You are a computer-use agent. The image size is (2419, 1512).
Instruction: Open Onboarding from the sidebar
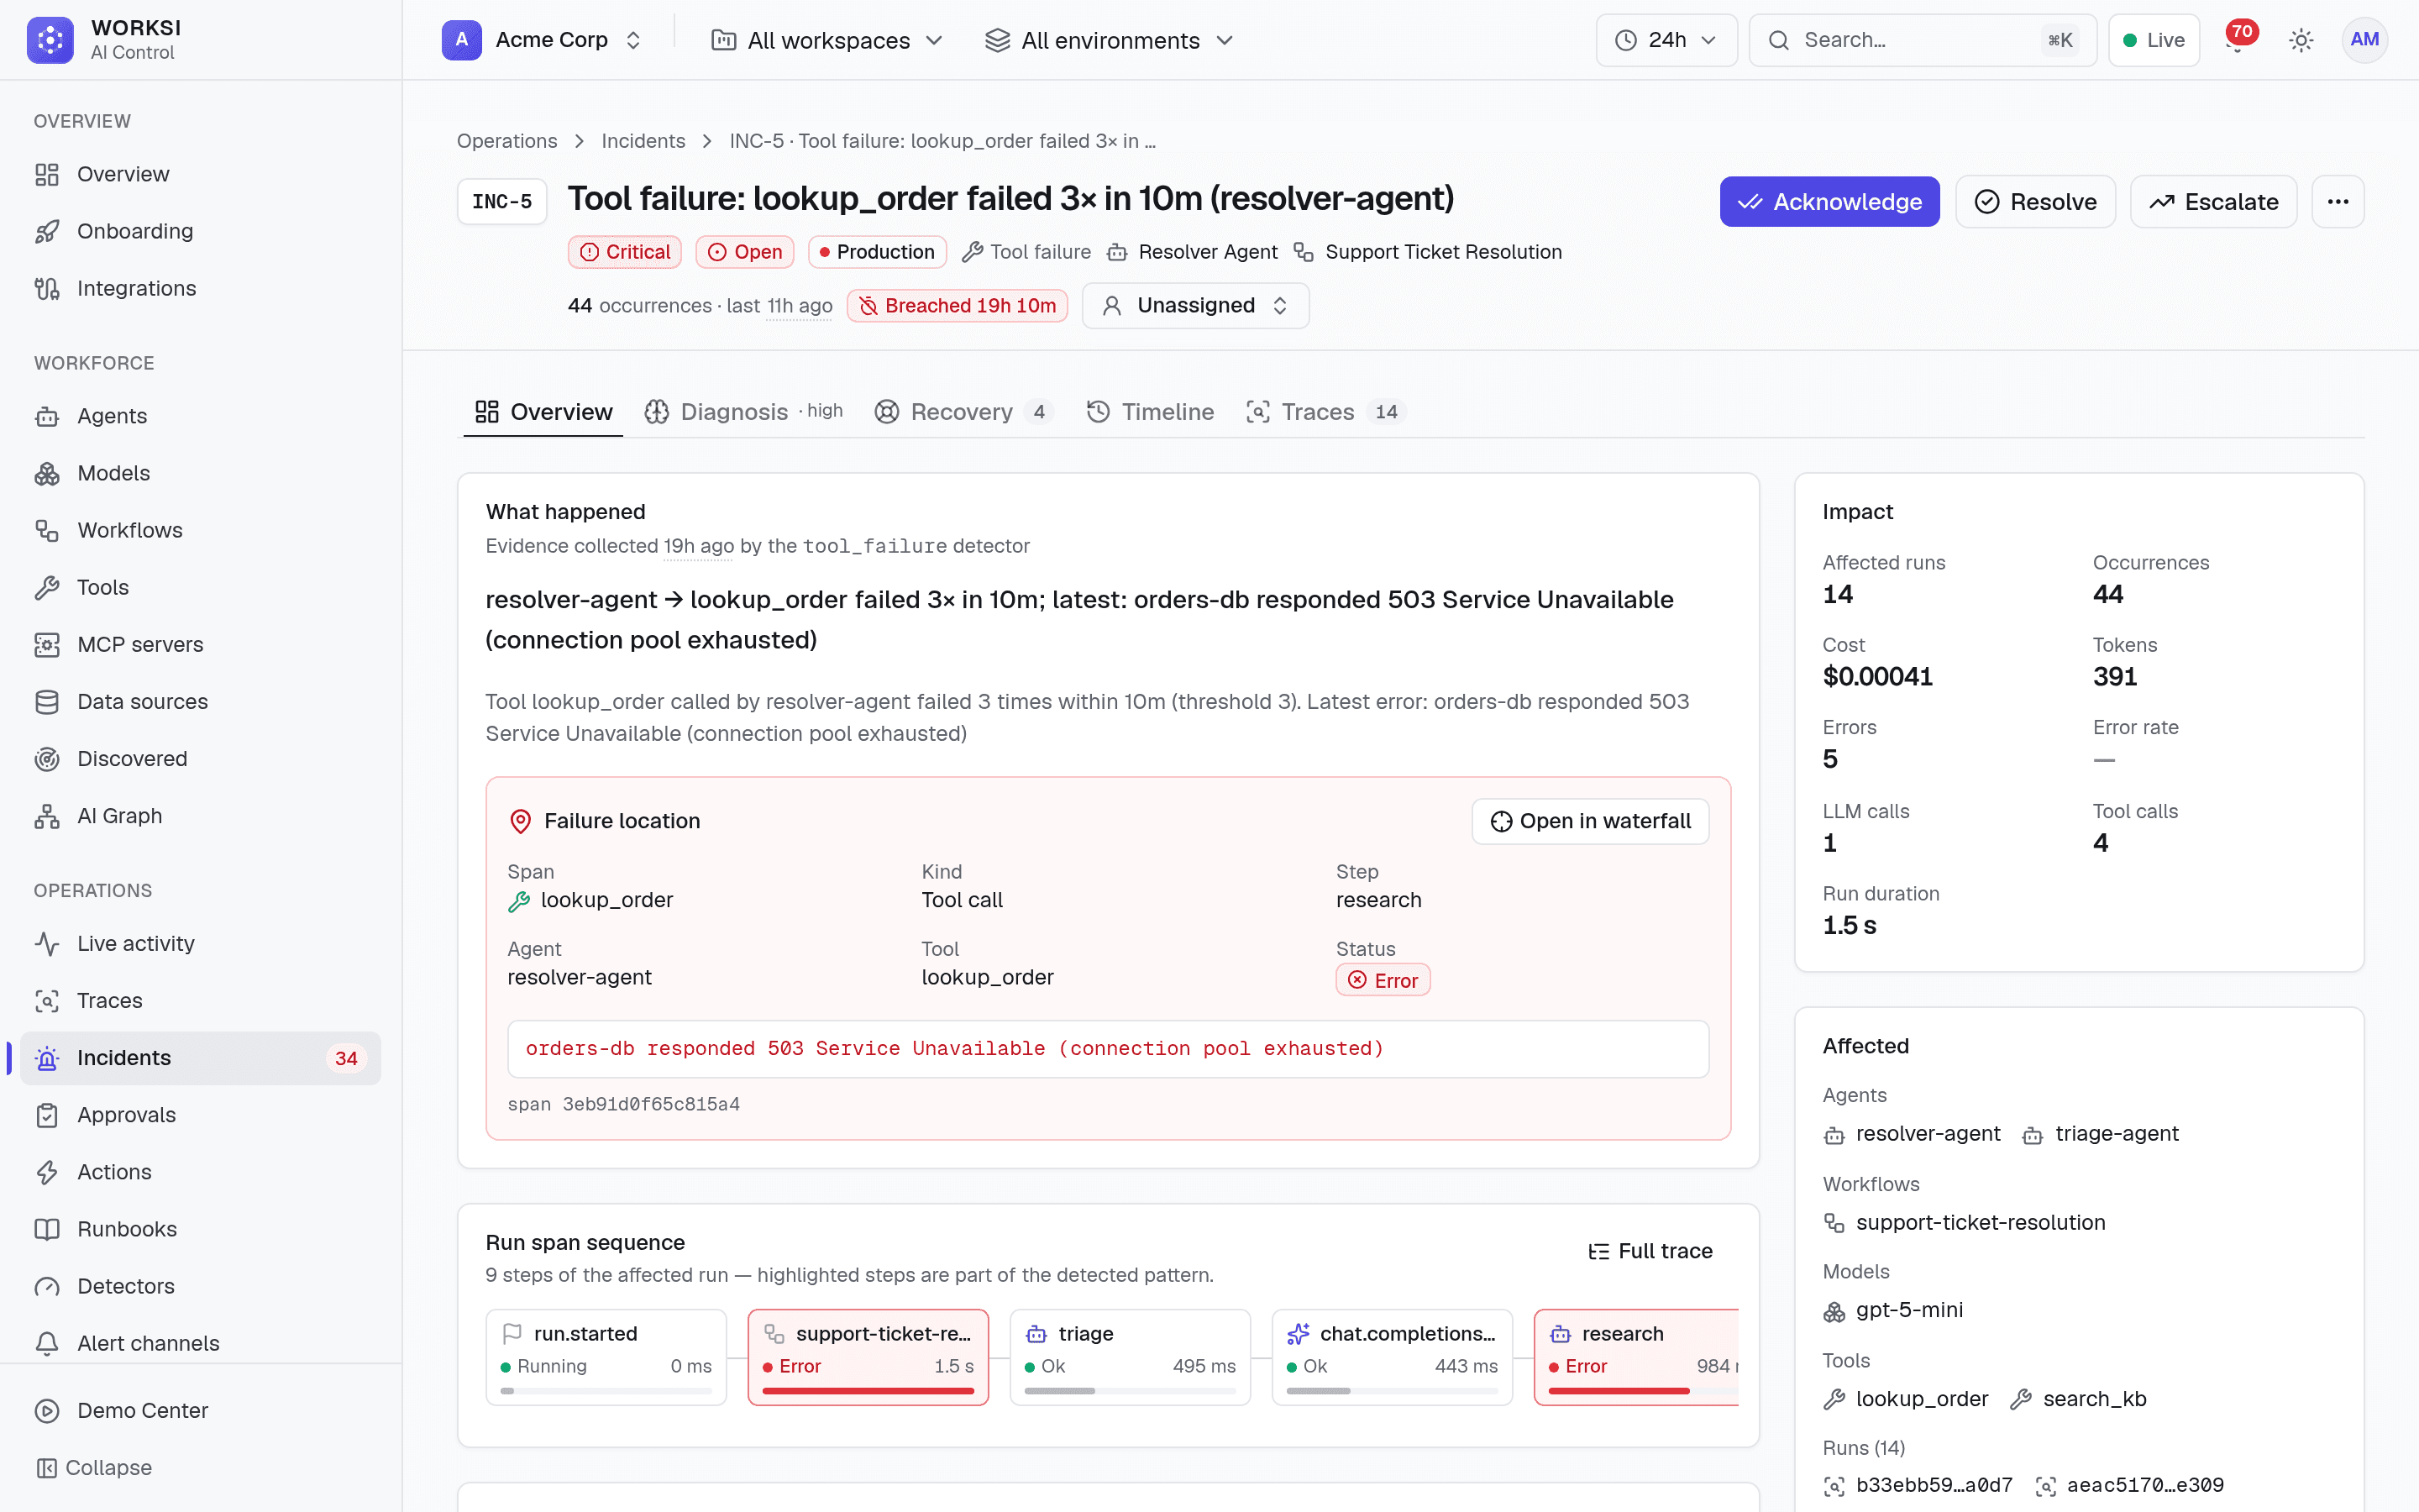(201, 231)
